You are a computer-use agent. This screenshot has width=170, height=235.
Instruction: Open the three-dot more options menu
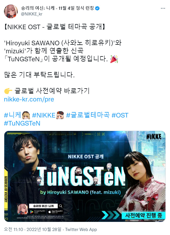[163, 8]
